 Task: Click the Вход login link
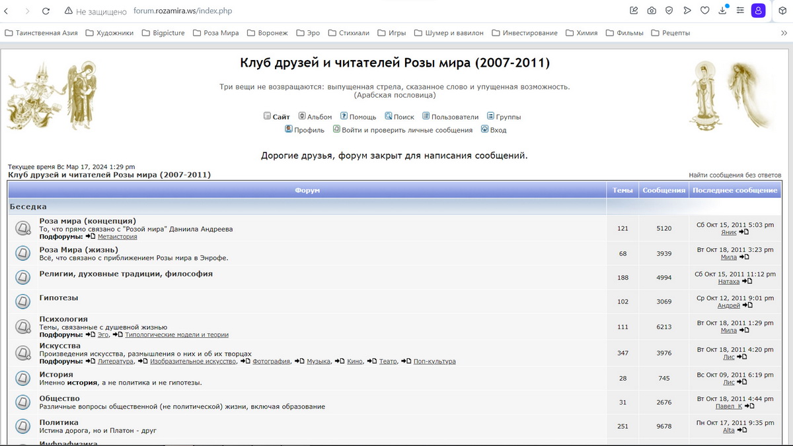tap(494, 130)
